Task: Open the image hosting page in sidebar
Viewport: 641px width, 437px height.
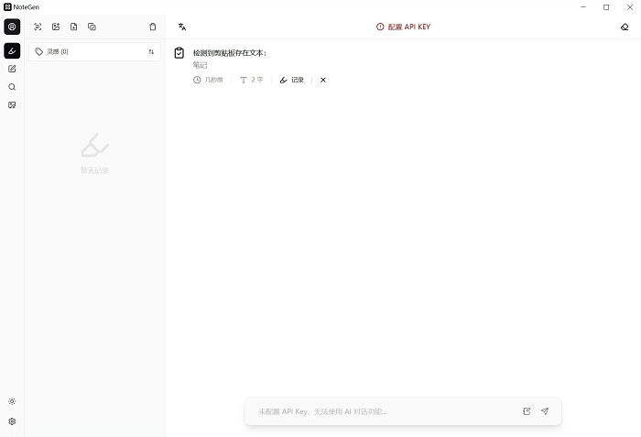Action: tap(12, 104)
